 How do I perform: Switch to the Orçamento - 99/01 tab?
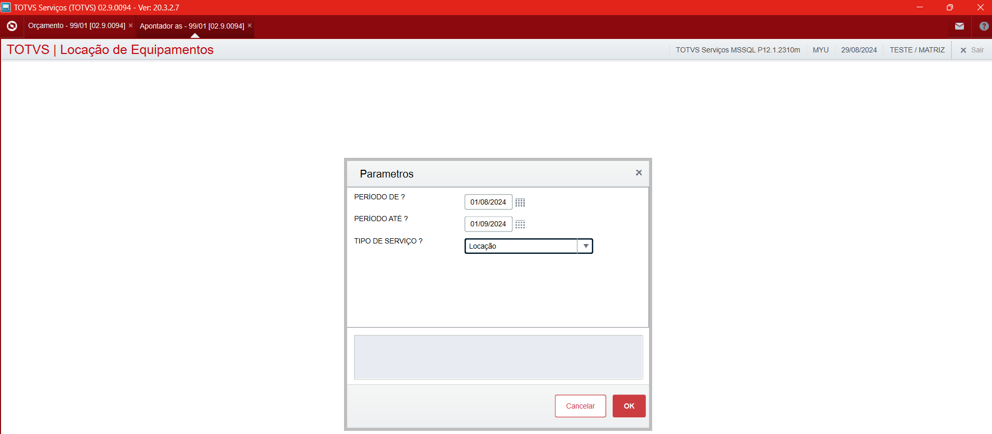coord(76,25)
